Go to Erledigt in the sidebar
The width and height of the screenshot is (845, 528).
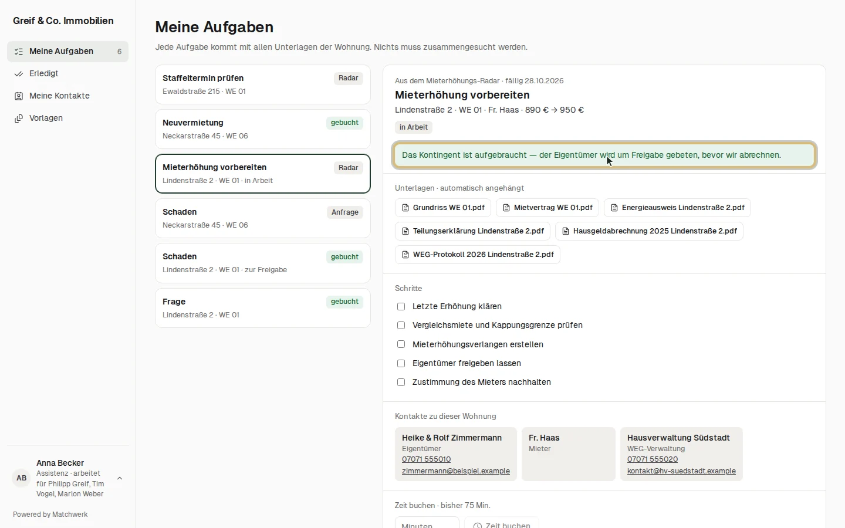pyautogui.click(x=67, y=74)
